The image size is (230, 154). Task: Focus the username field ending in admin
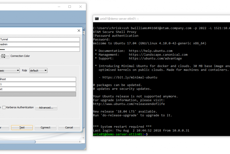pyautogui.click(x=40, y=44)
